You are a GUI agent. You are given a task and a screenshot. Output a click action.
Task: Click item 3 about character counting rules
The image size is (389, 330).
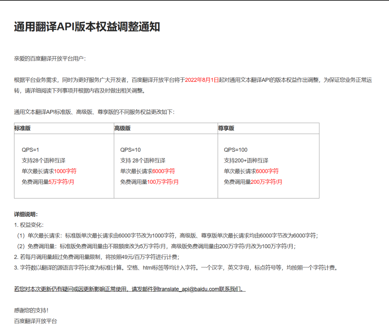point(176,268)
